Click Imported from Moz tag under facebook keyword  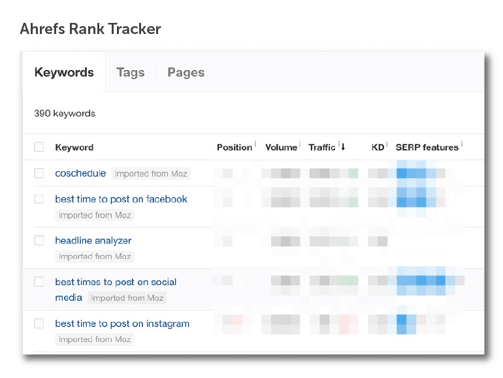click(95, 215)
